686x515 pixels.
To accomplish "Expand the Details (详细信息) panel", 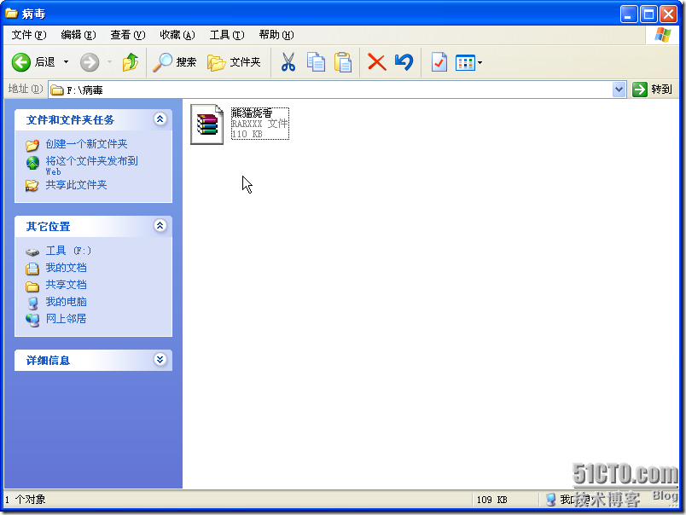I will [160, 359].
